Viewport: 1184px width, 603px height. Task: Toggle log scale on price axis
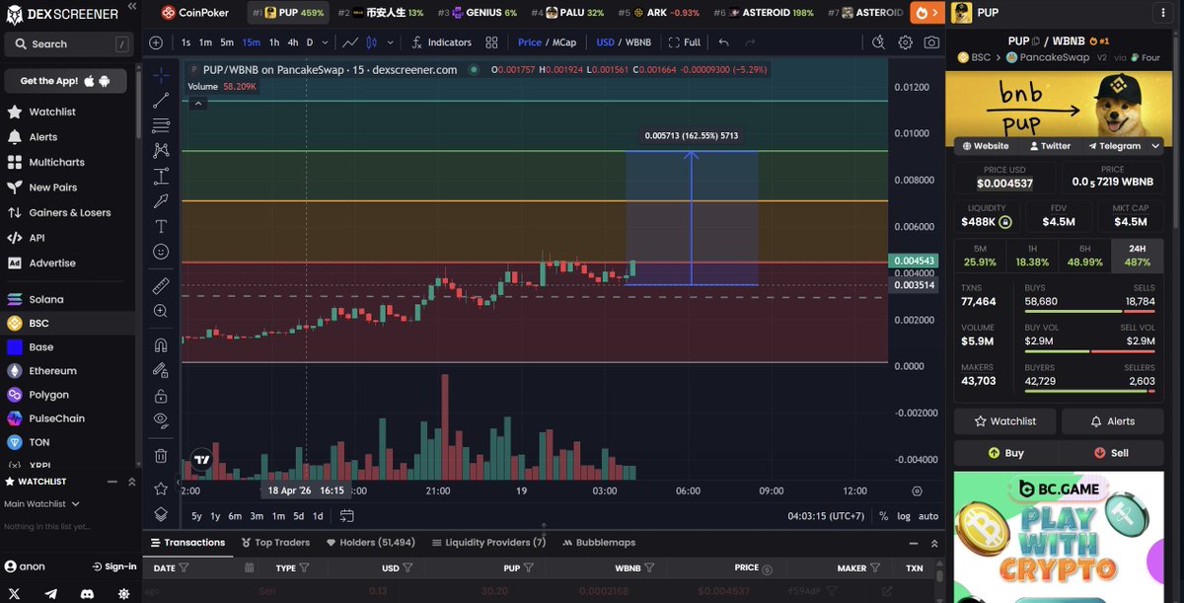[904, 516]
